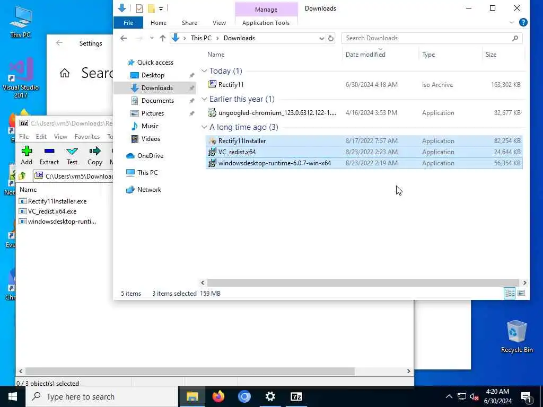Switch to Details view layout
This screenshot has width=543, height=407.
pos(510,294)
